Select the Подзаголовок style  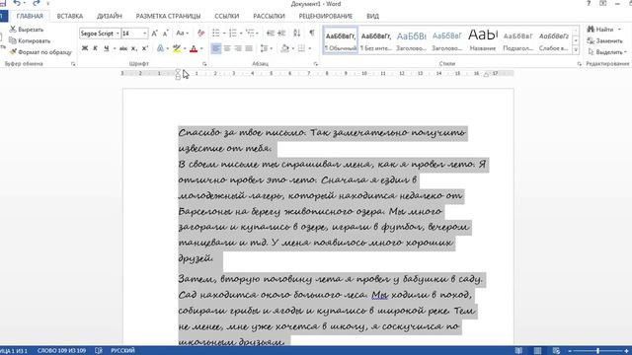pos(518,40)
